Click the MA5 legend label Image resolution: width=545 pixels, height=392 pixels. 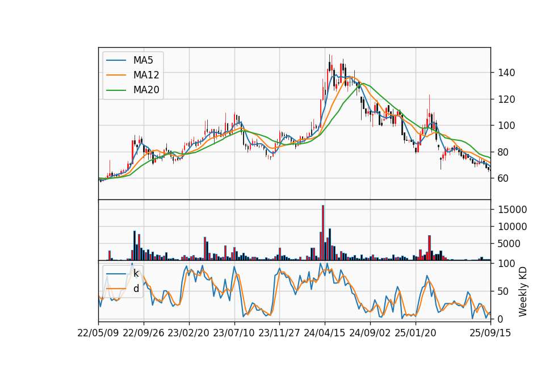pos(143,60)
